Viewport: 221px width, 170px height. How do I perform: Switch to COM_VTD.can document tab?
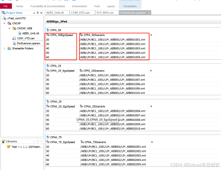pos(82,13)
